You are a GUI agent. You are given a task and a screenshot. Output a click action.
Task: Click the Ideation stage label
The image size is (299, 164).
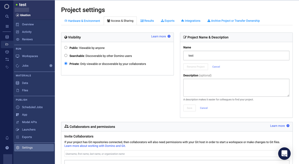pos(25,15)
